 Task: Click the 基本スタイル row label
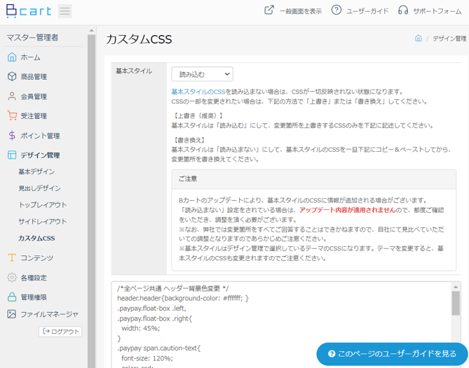pos(134,71)
